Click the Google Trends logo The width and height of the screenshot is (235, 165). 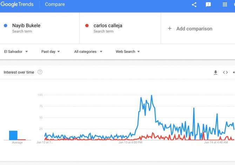click(17, 4)
